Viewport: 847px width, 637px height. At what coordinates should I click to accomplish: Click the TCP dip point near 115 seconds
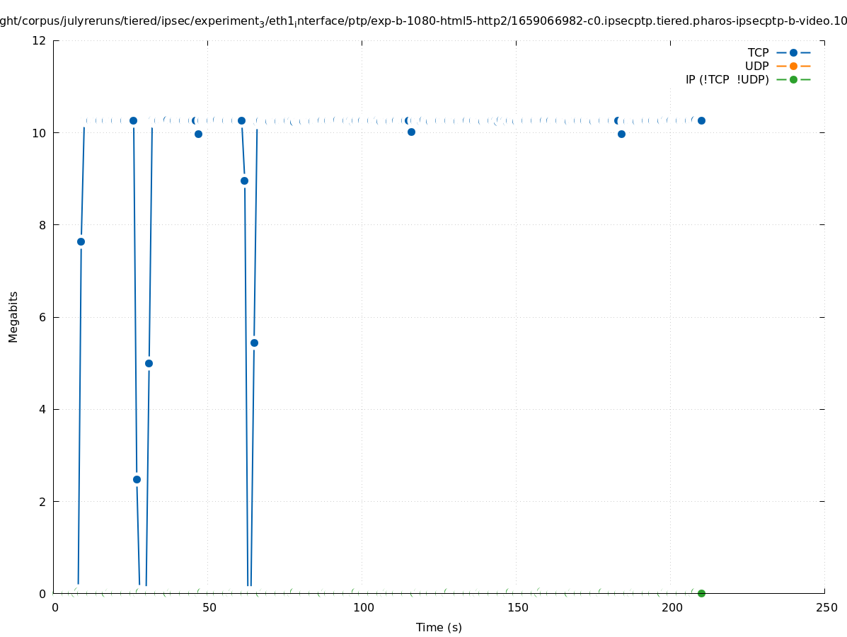click(x=411, y=132)
